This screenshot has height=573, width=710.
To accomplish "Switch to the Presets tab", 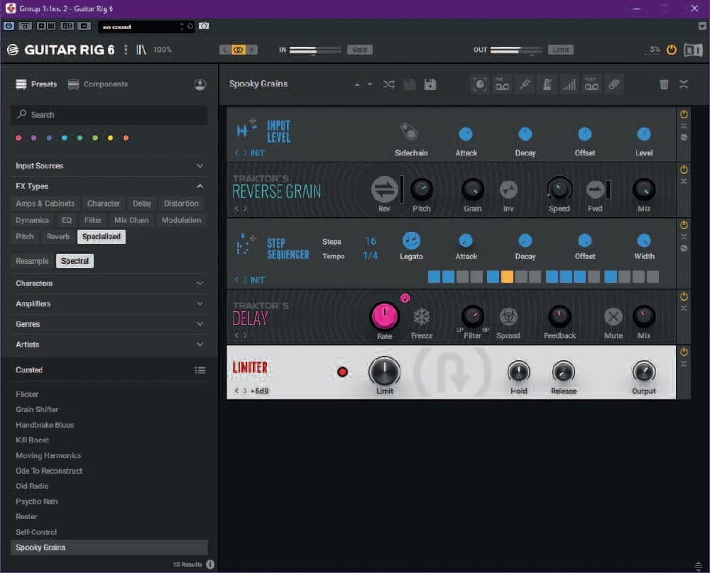I will click(x=36, y=84).
